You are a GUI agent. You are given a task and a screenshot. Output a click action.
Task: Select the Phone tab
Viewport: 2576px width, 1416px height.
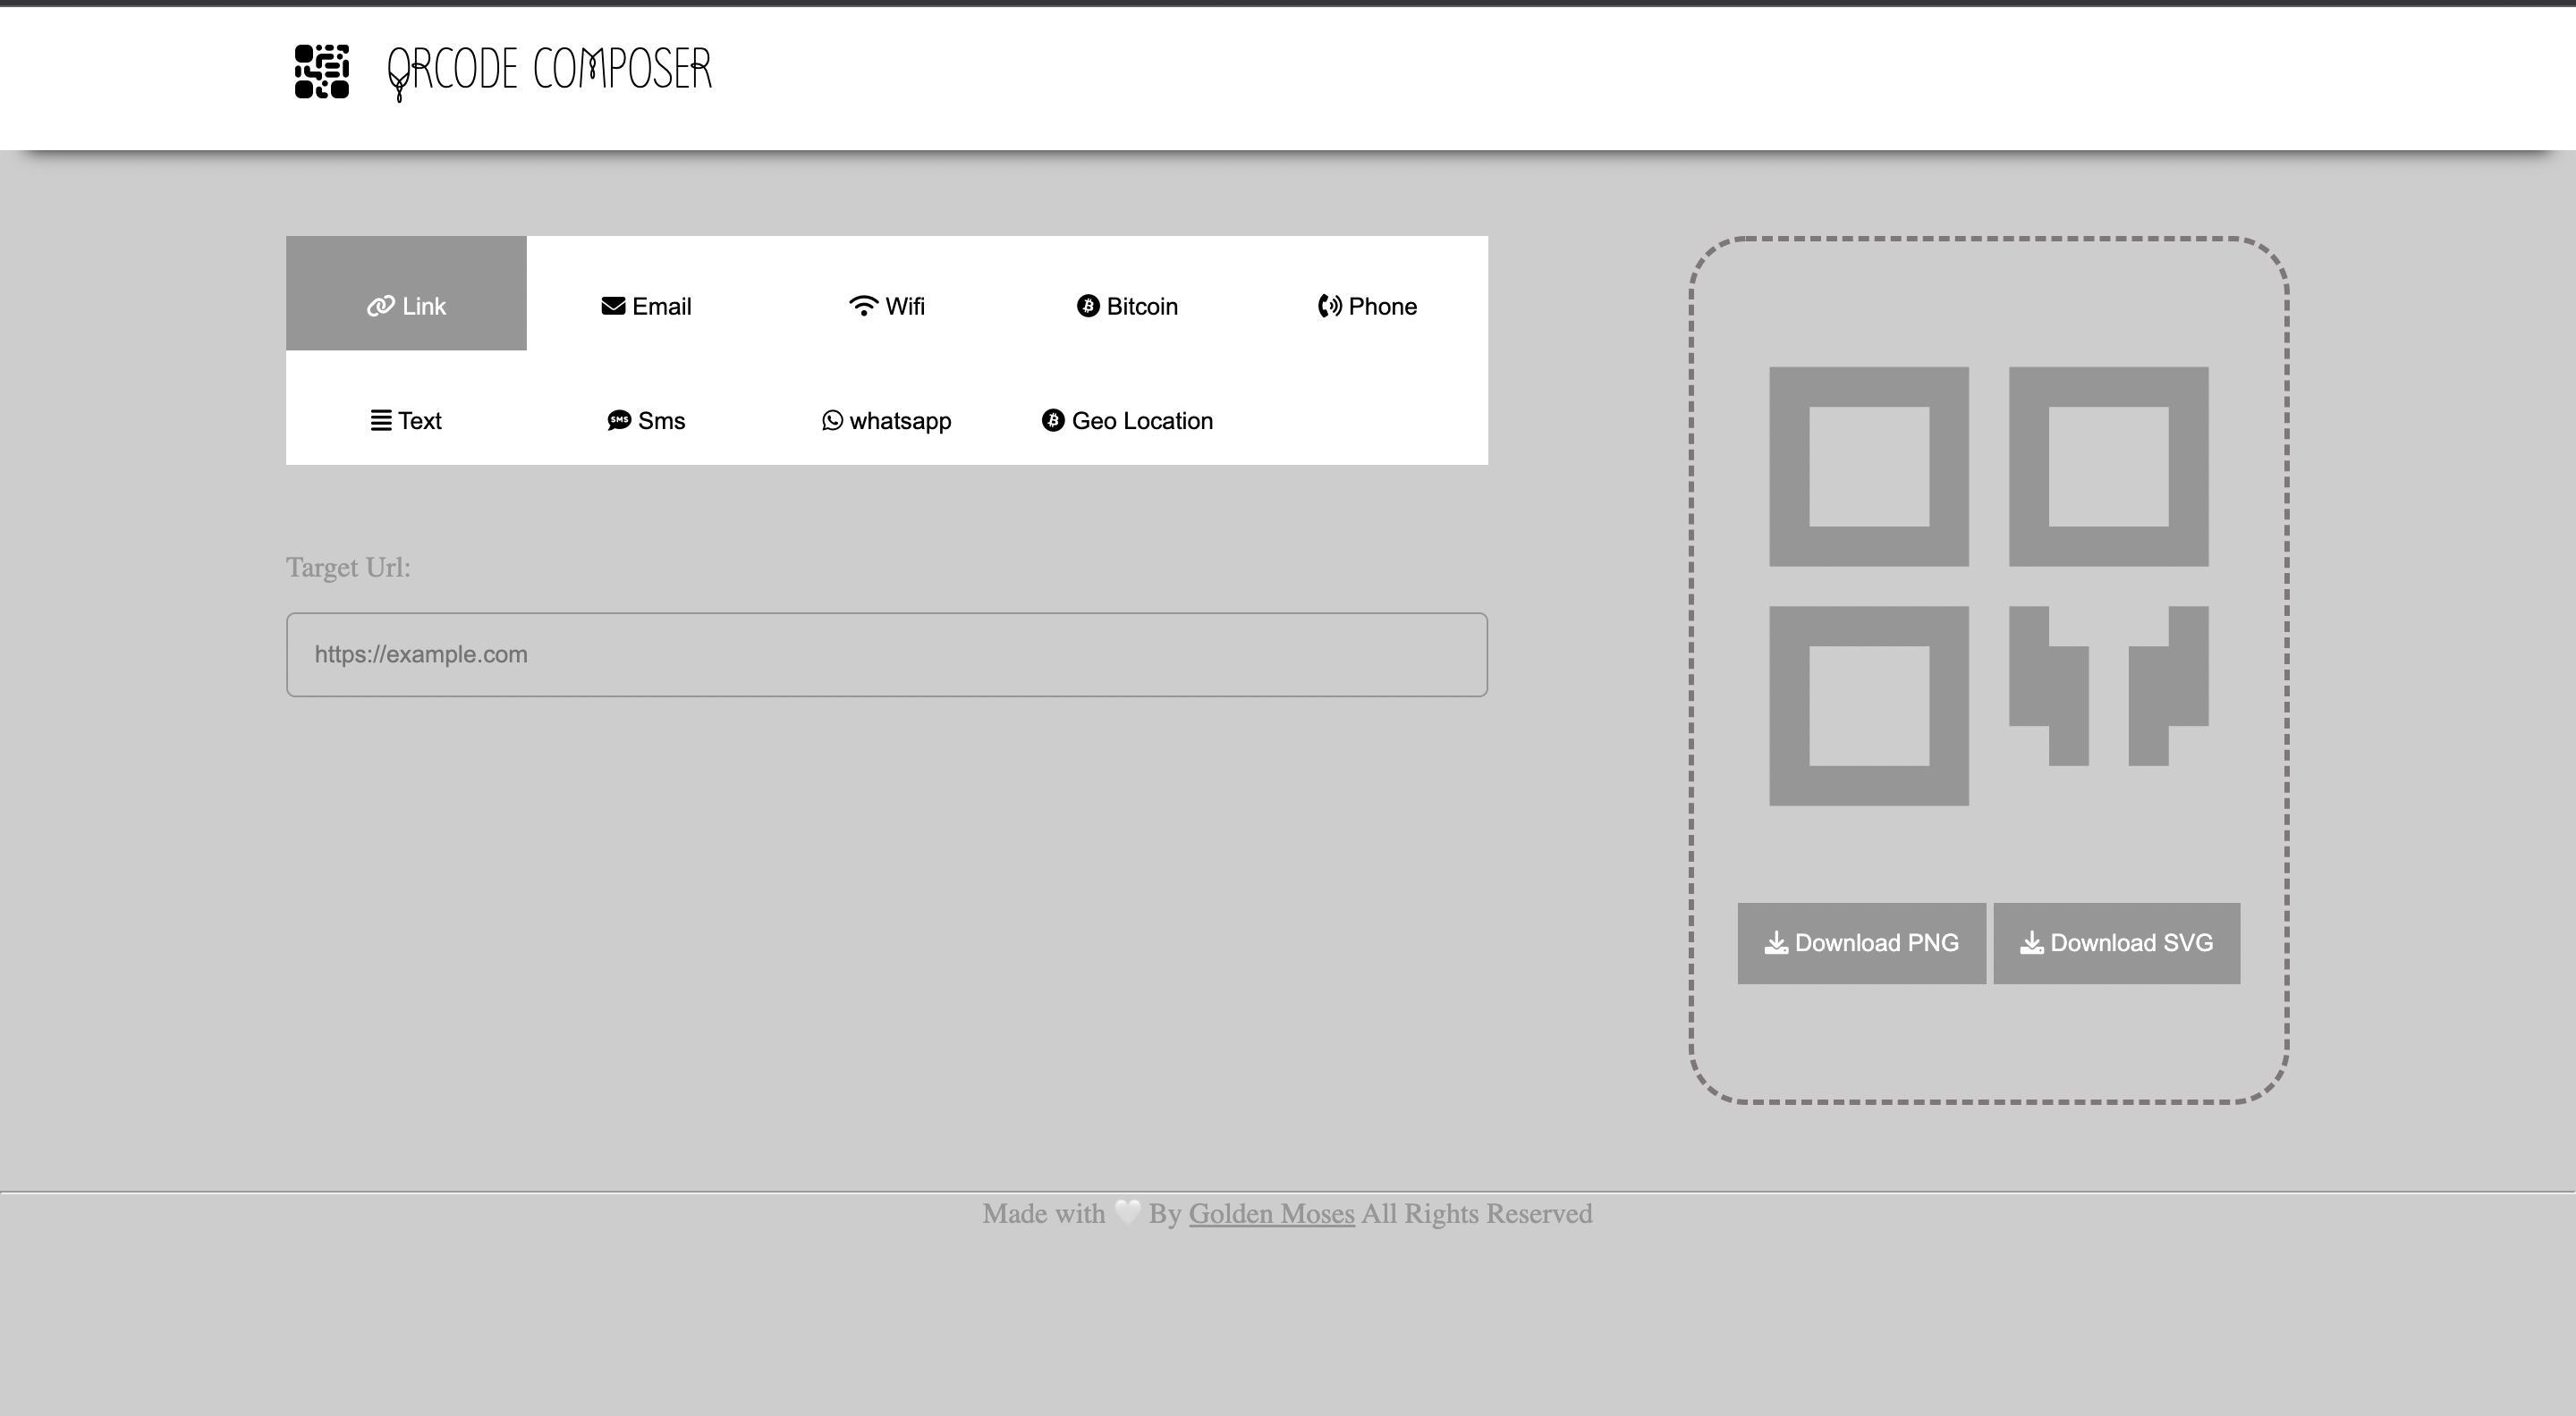pos(1368,306)
